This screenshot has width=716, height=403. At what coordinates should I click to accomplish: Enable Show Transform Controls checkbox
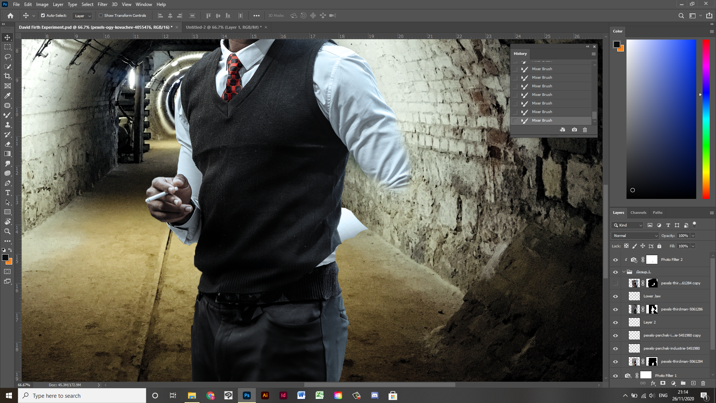[x=101, y=16]
